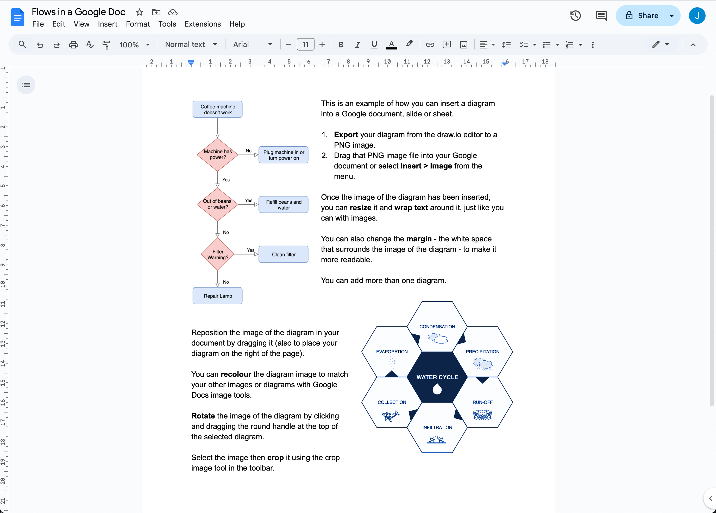Image resolution: width=716 pixels, height=513 pixels.
Task: Open the text color swatch
Action: [392, 45]
